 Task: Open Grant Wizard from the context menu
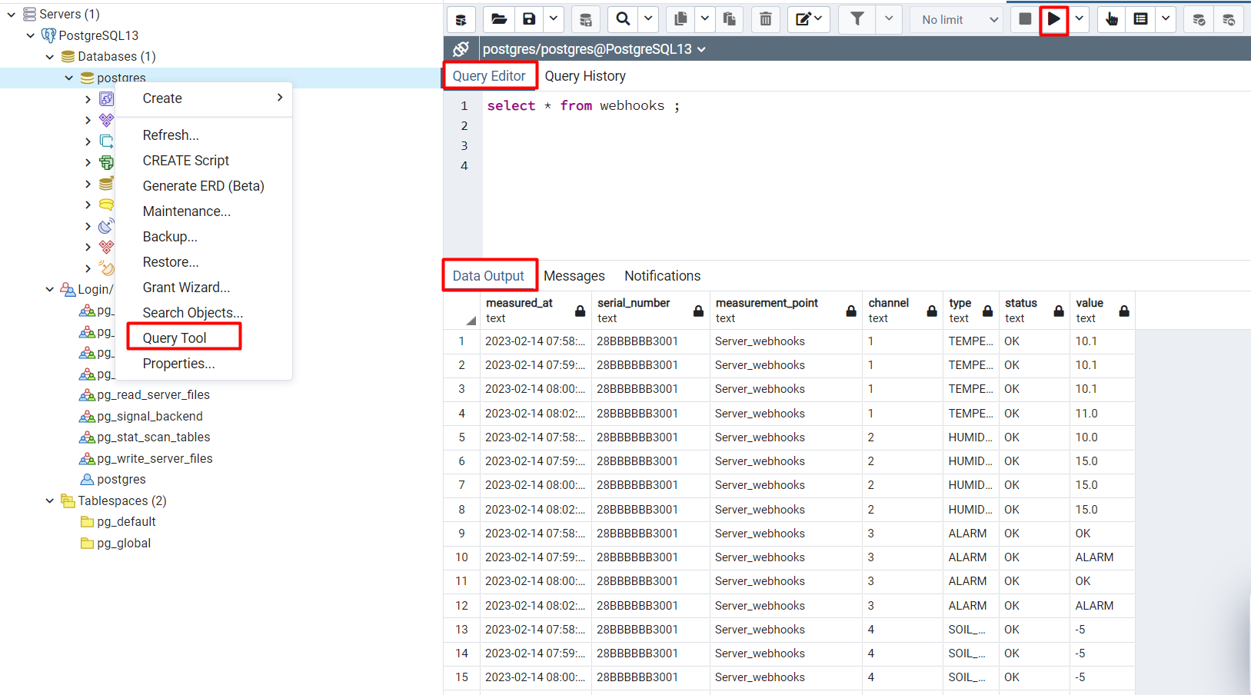pyautogui.click(x=186, y=287)
